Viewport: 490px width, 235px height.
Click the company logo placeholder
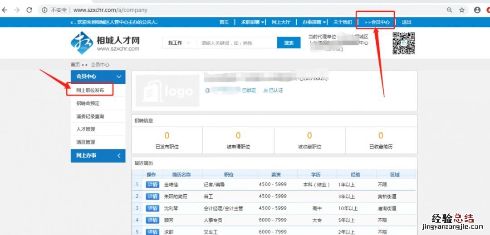coord(167,91)
